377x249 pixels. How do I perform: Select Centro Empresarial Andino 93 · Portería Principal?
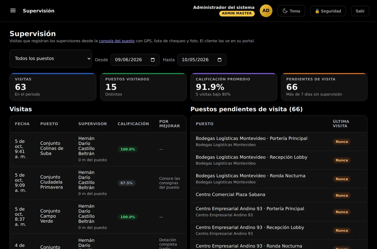(279, 212)
